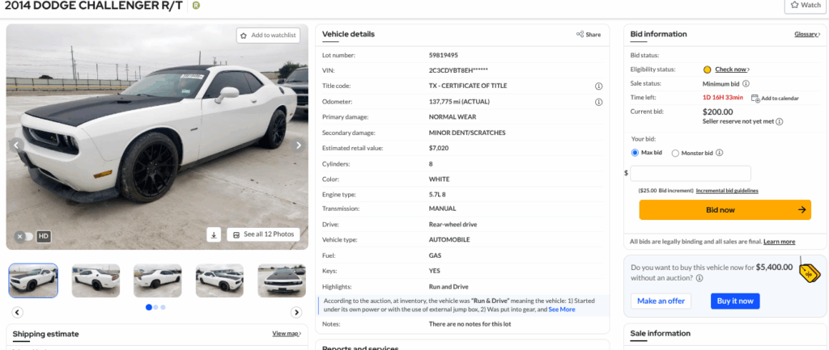Click the Buy it now button
Viewport: 829px width, 350px height.
point(735,301)
